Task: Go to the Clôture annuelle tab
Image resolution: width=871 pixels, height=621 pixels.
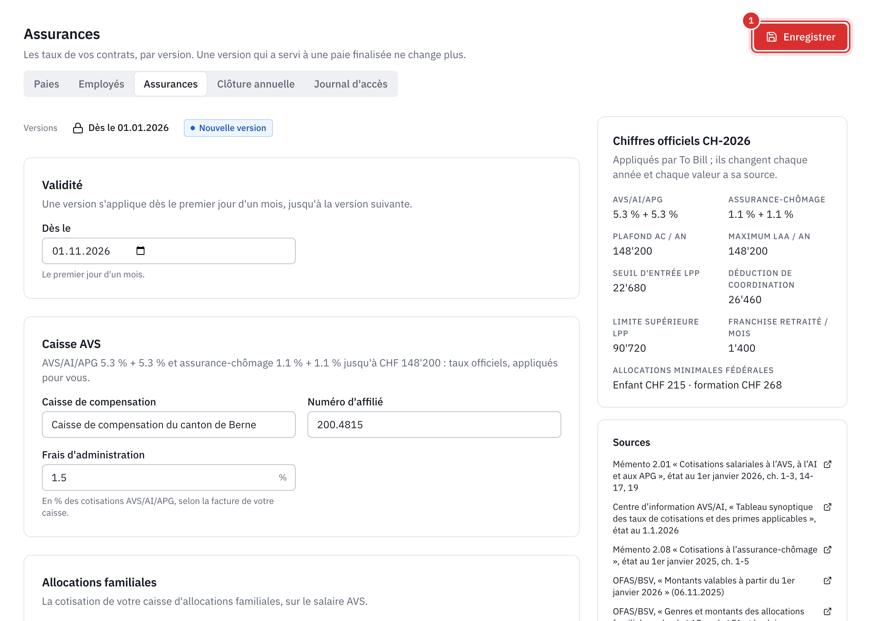Action: [x=256, y=84]
